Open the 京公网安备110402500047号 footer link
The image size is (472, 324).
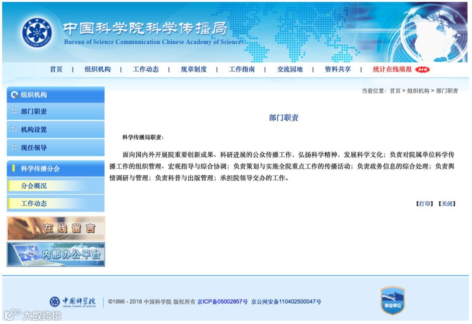[286, 302]
